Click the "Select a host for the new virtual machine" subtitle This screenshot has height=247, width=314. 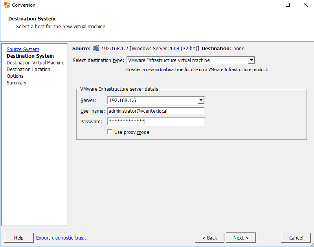pos(61,26)
